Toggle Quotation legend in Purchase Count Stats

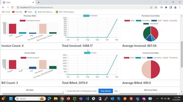pos(143,21)
